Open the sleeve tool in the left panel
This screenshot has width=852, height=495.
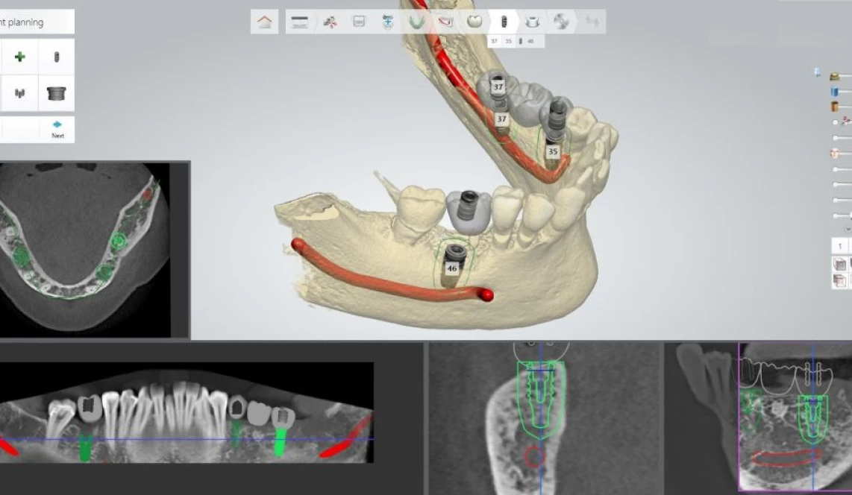click(56, 93)
